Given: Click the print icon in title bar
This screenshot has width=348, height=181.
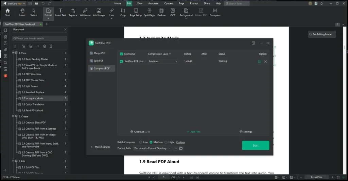Looking at the screenshot, I should point(36,3).
